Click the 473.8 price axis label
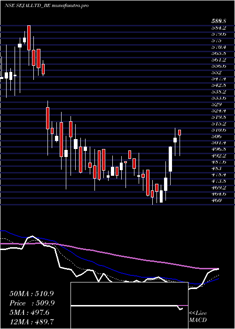The height and width of the screenshot is (329, 235). click(219, 181)
